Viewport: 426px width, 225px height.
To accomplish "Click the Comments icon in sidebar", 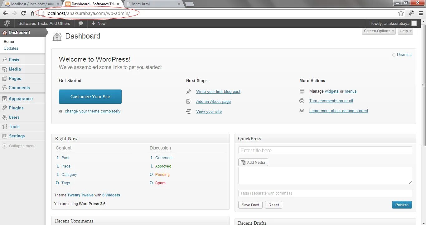I will (4, 88).
